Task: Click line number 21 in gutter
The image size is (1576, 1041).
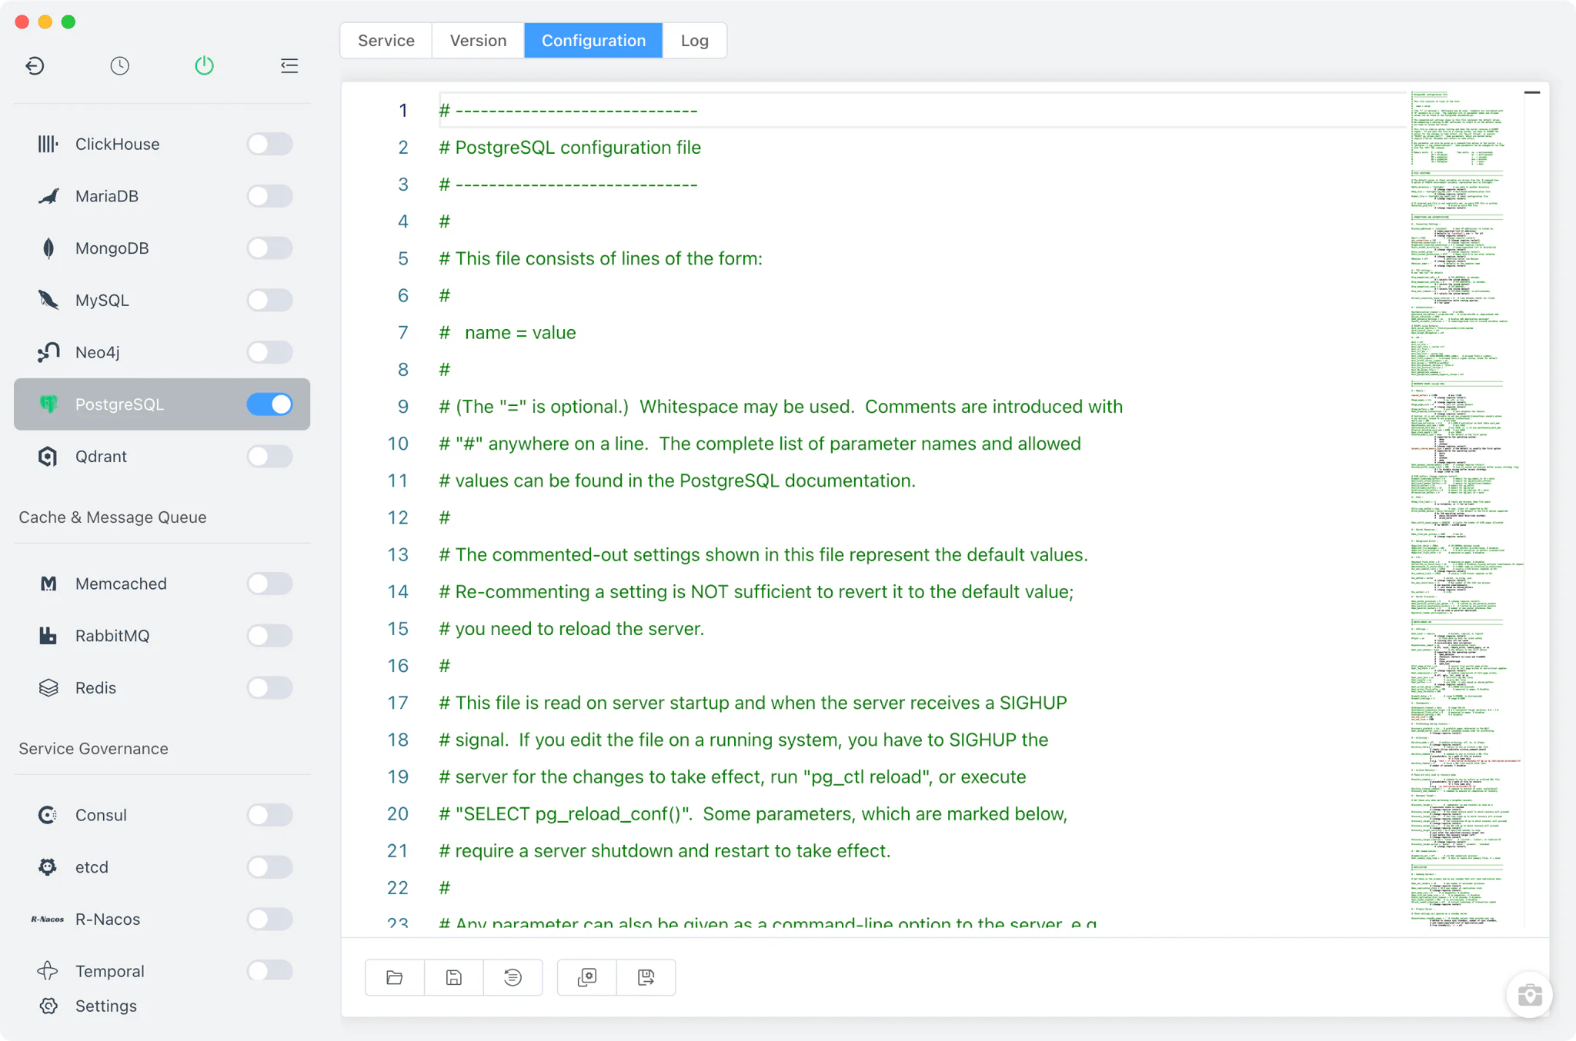Action: (397, 851)
